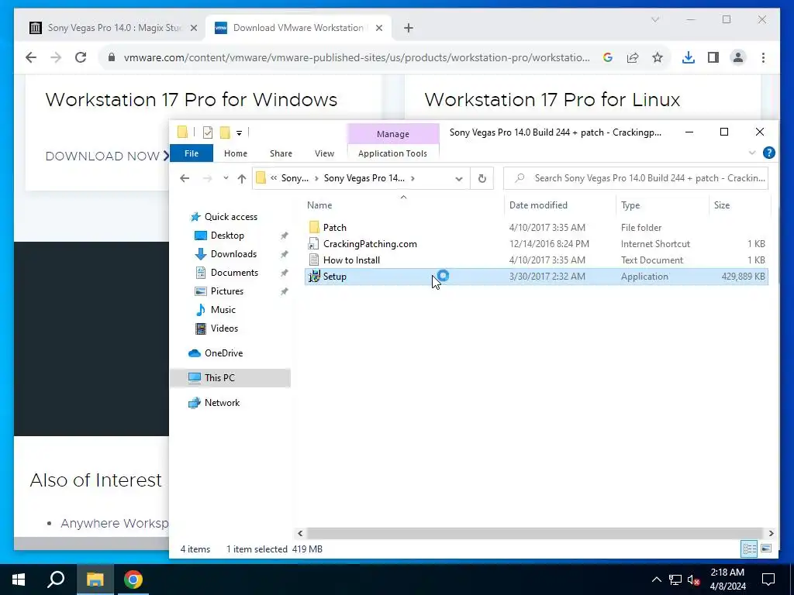Open the File menu tab
Screen dimensions: 794x595
[x=192, y=153]
